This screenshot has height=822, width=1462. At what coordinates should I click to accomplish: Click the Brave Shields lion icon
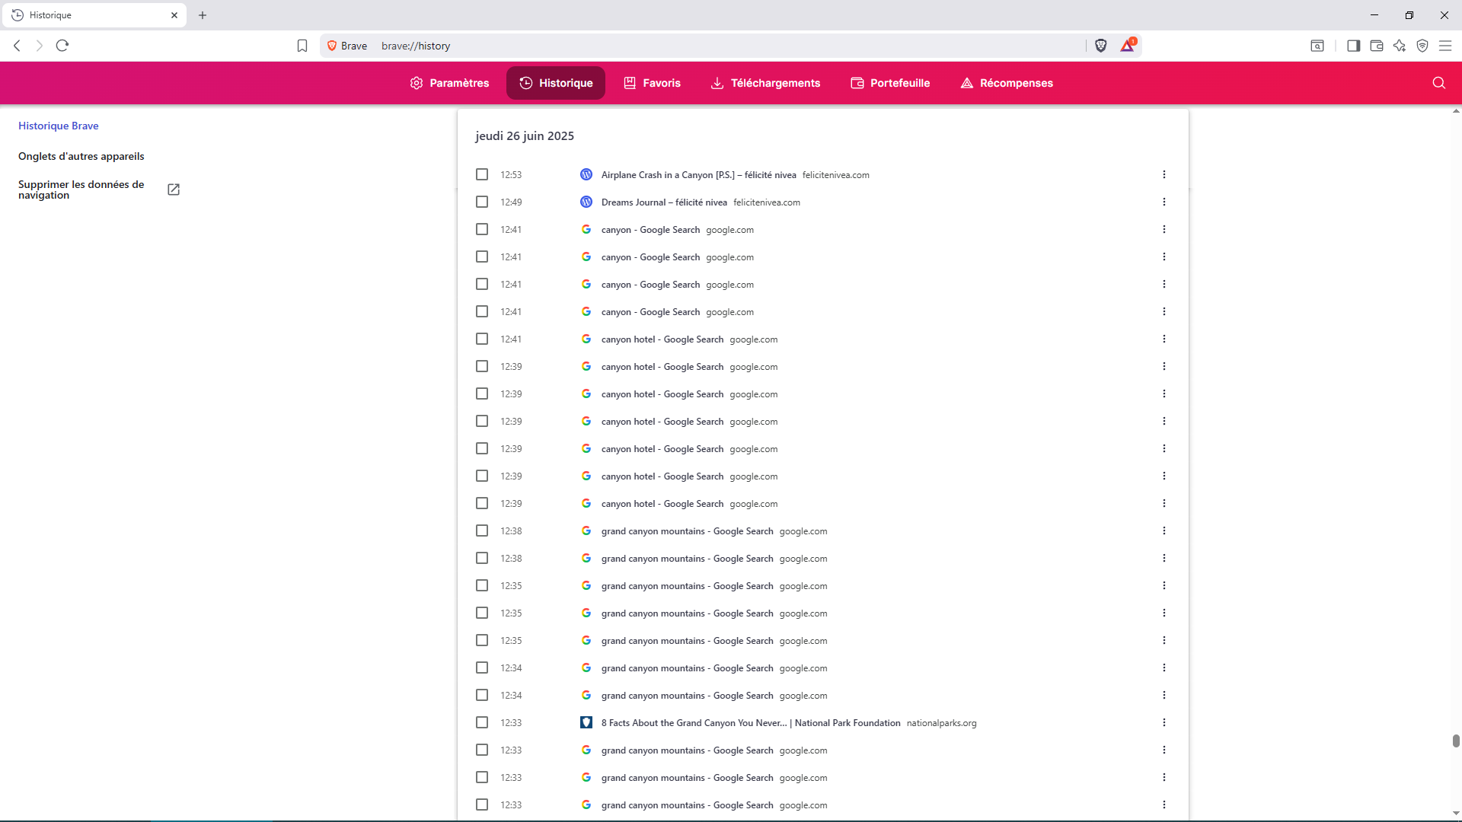(x=1100, y=46)
